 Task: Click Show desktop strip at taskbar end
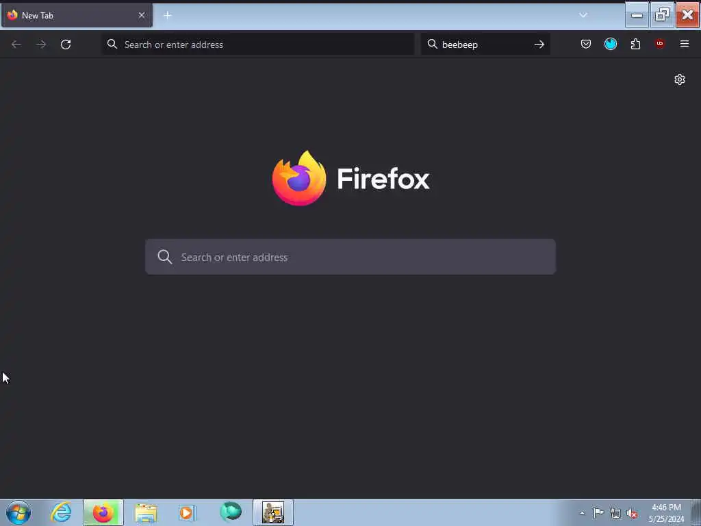click(x=696, y=512)
